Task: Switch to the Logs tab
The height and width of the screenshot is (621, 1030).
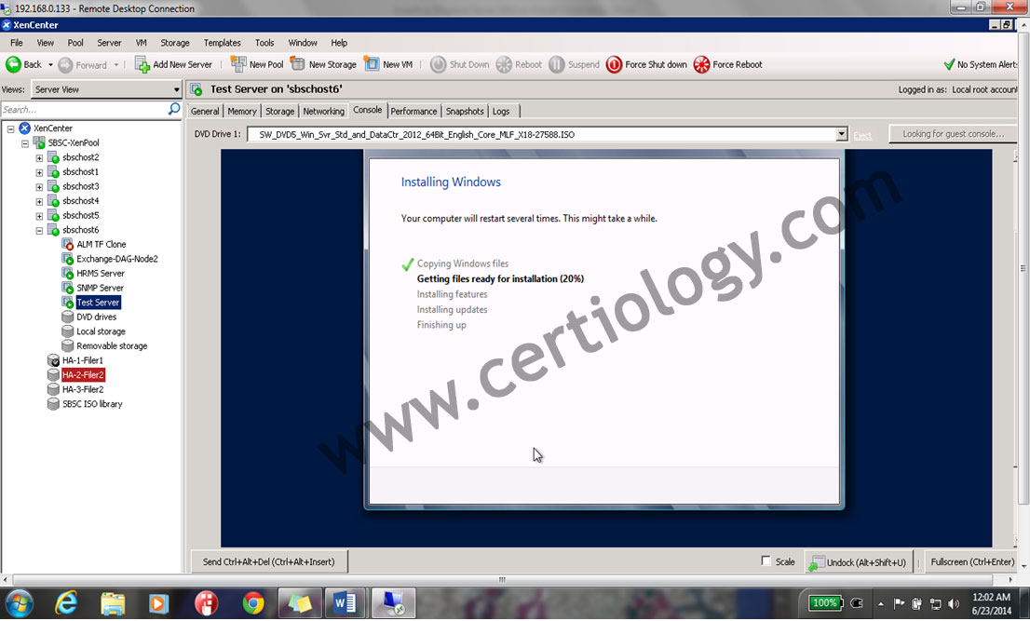Action: (x=501, y=111)
